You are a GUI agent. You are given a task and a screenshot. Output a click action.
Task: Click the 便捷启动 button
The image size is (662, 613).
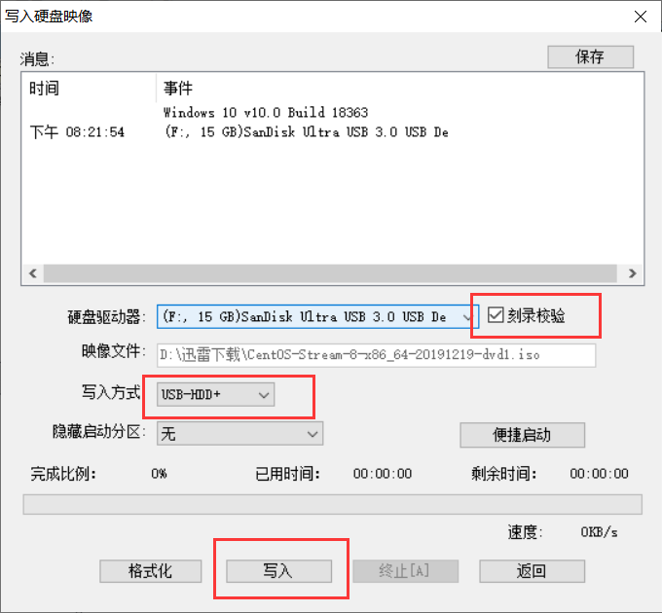click(522, 435)
